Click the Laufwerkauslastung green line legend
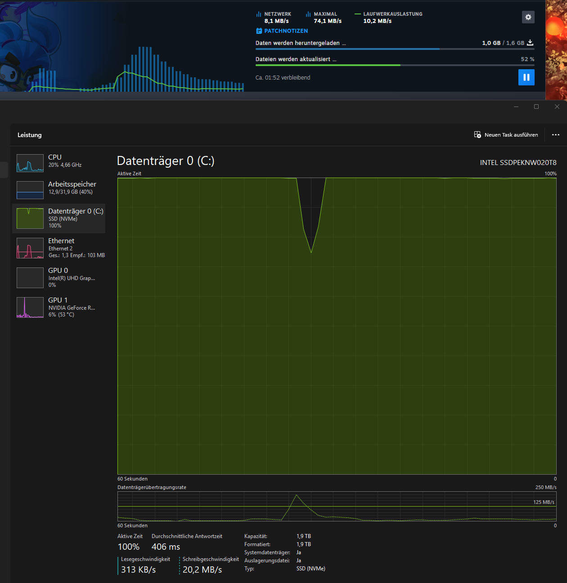This screenshot has height=583, width=567. [358, 14]
